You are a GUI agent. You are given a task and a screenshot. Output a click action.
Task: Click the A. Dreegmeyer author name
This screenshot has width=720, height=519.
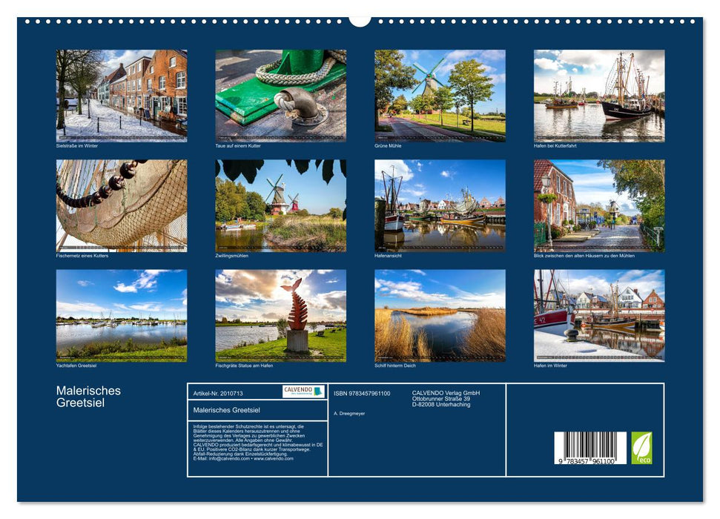coord(349,413)
